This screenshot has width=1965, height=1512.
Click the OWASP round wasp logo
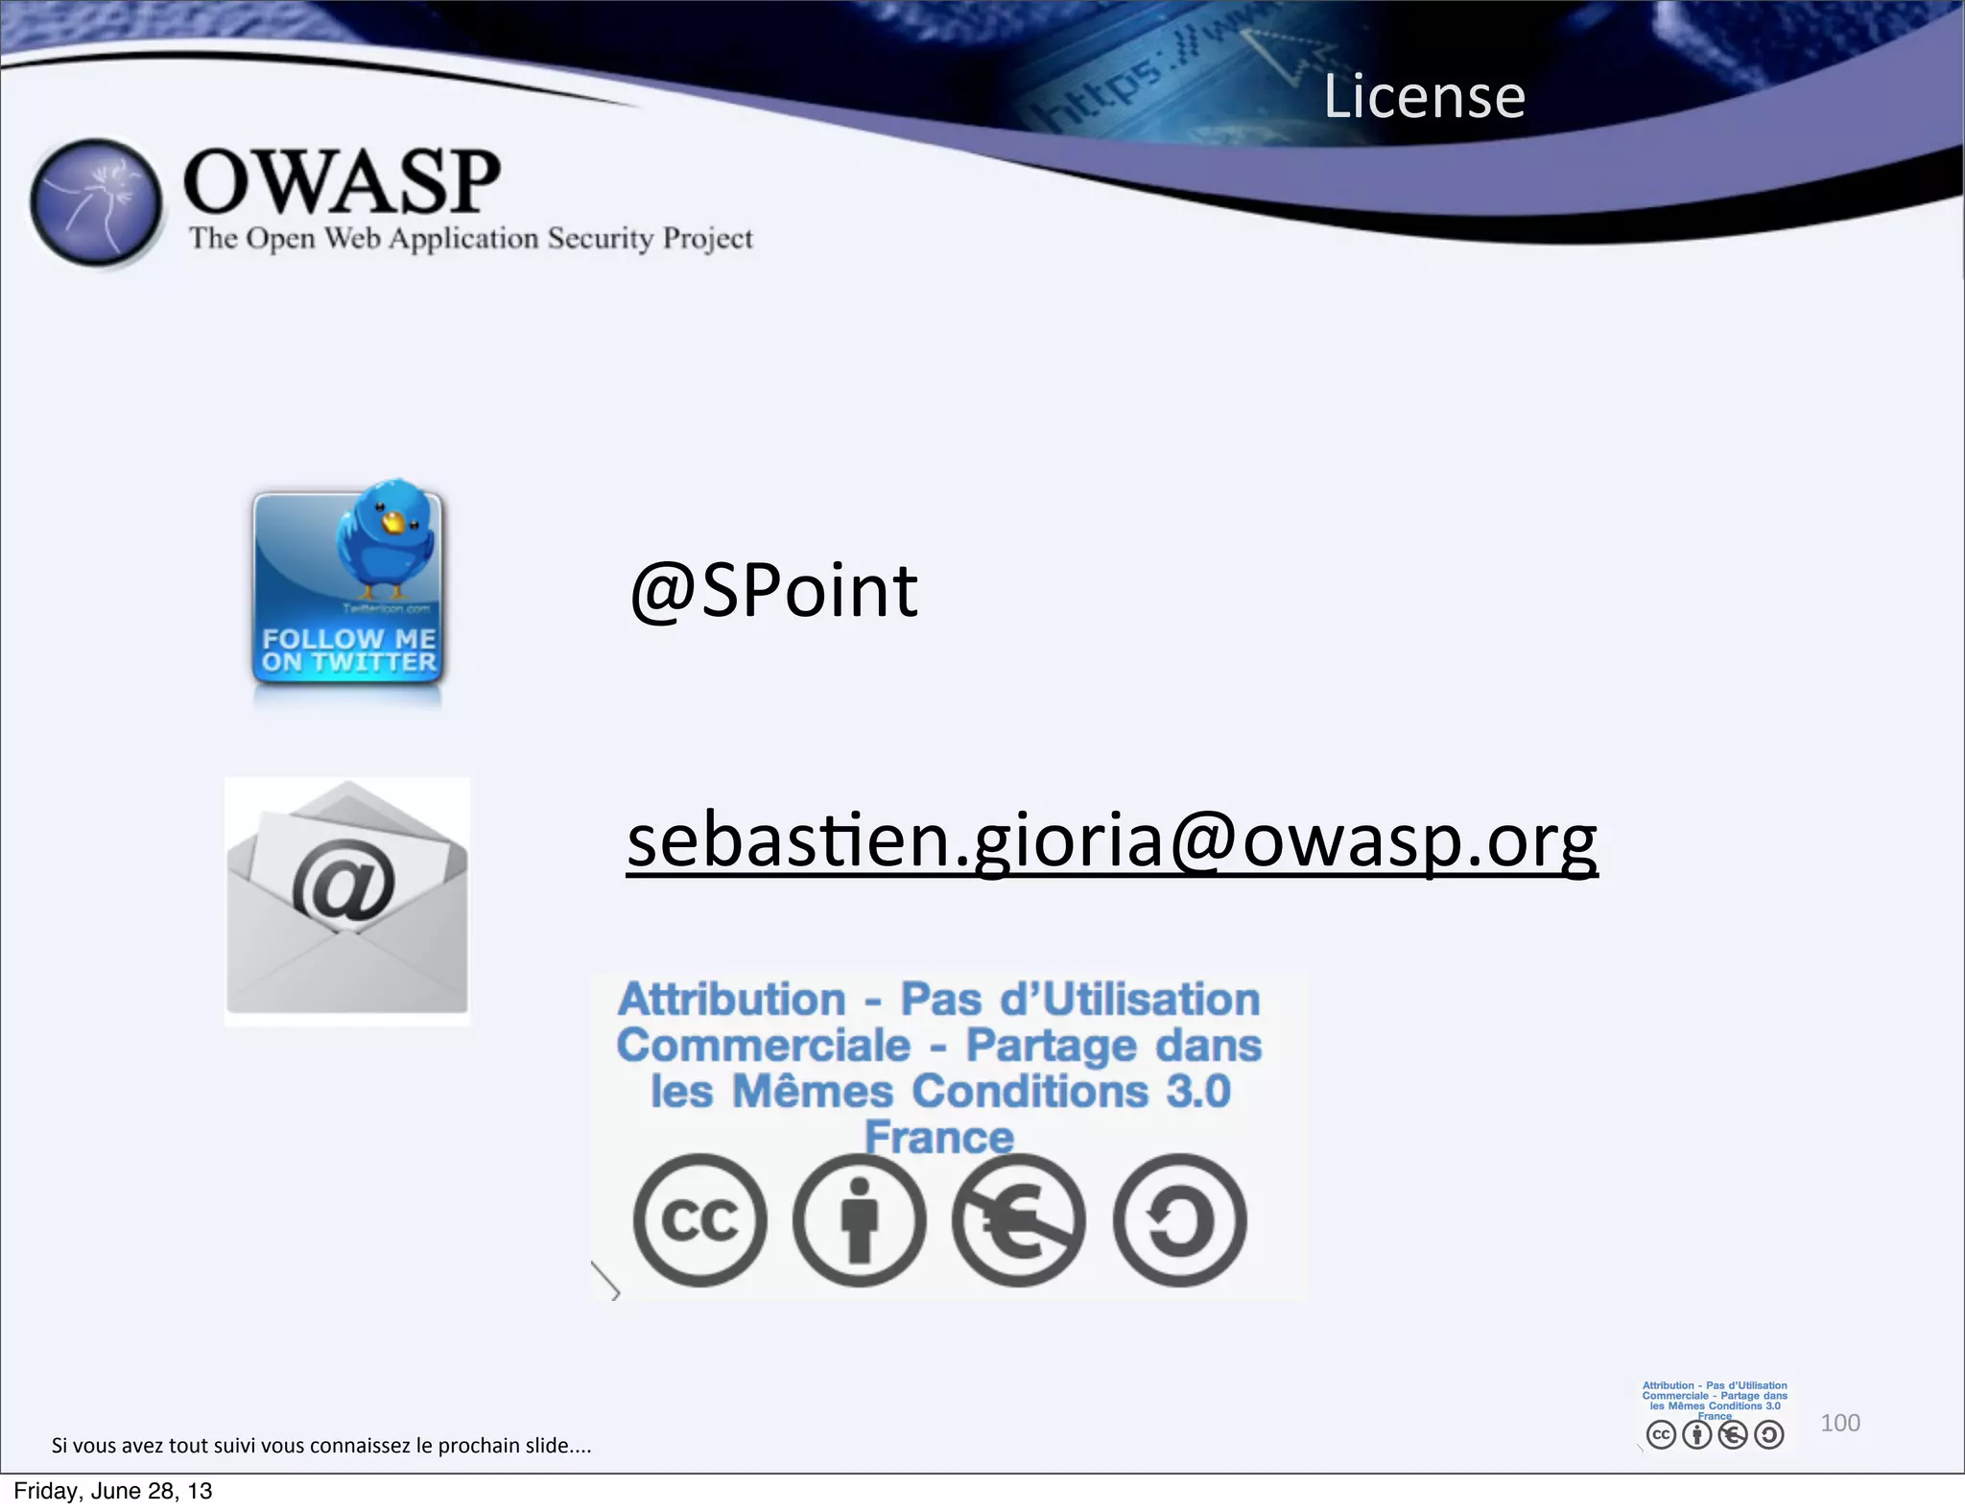point(96,202)
